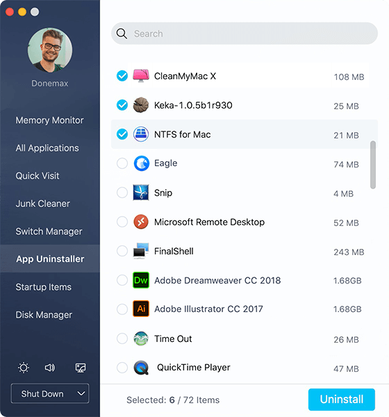Click the Selected 6 / 72 Items status
Screen dimensions: 389x417
pyautogui.click(x=173, y=400)
